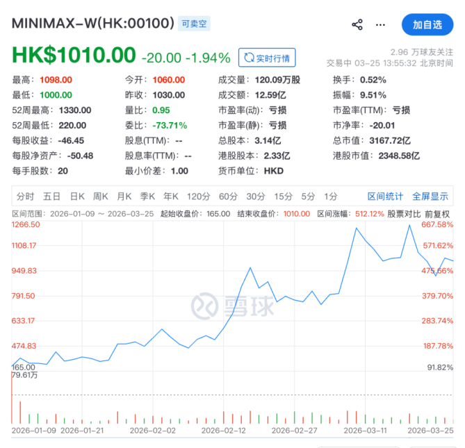The image size is (465, 448).
Task: Add stock to watchlist with 加自选
Action: (x=427, y=24)
